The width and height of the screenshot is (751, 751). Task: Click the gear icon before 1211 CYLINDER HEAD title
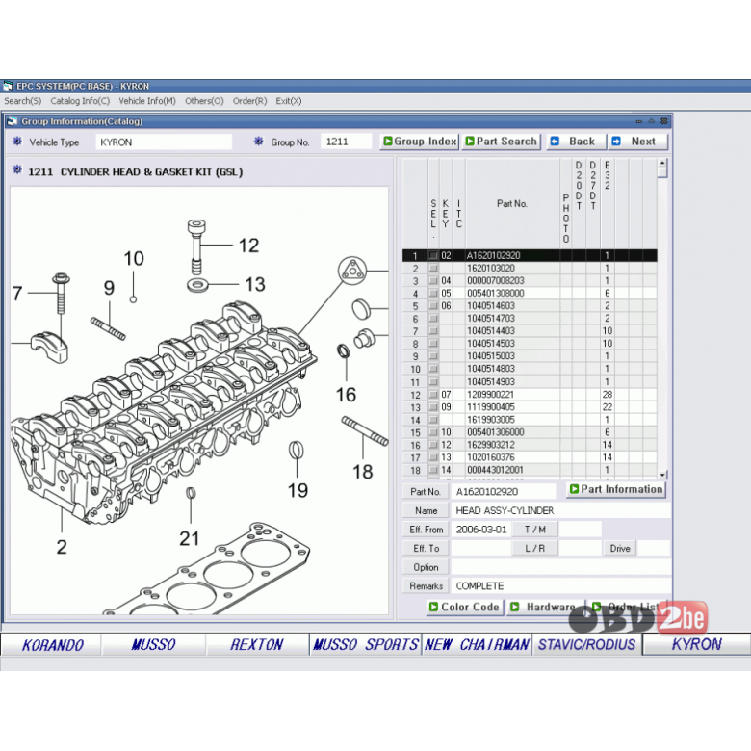pyautogui.click(x=17, y=170)
